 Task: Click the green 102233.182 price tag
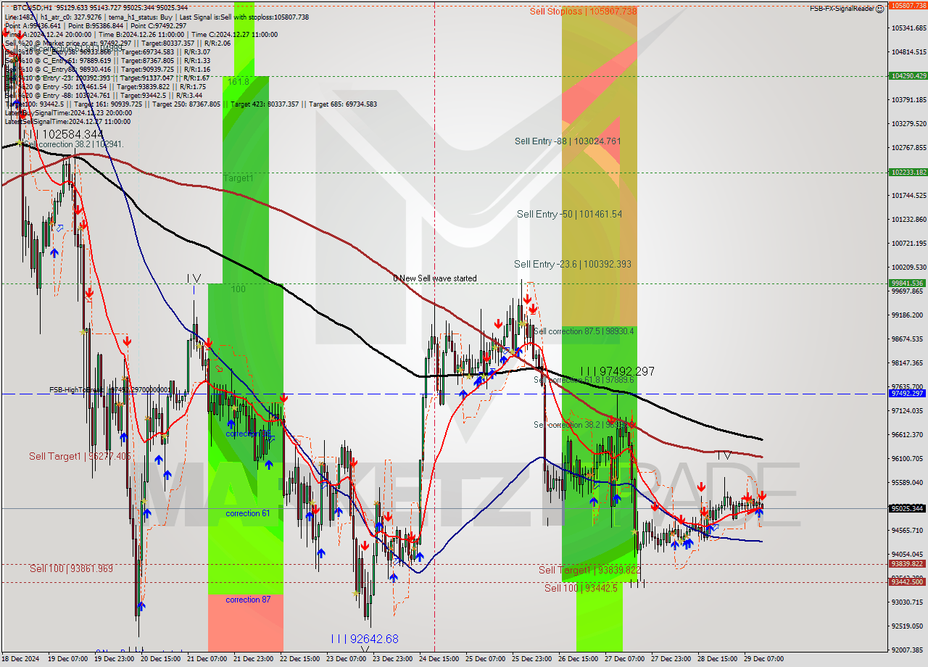tap(908, 172)
